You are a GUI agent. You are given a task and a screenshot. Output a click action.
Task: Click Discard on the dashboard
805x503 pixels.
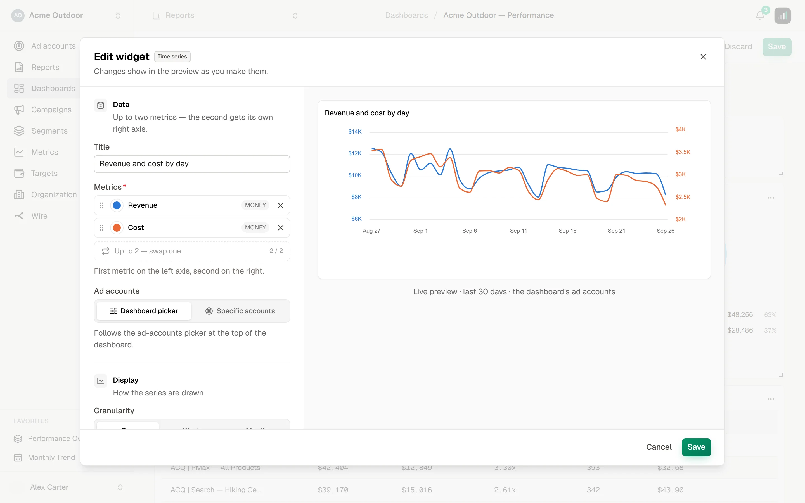coord(738,47)
